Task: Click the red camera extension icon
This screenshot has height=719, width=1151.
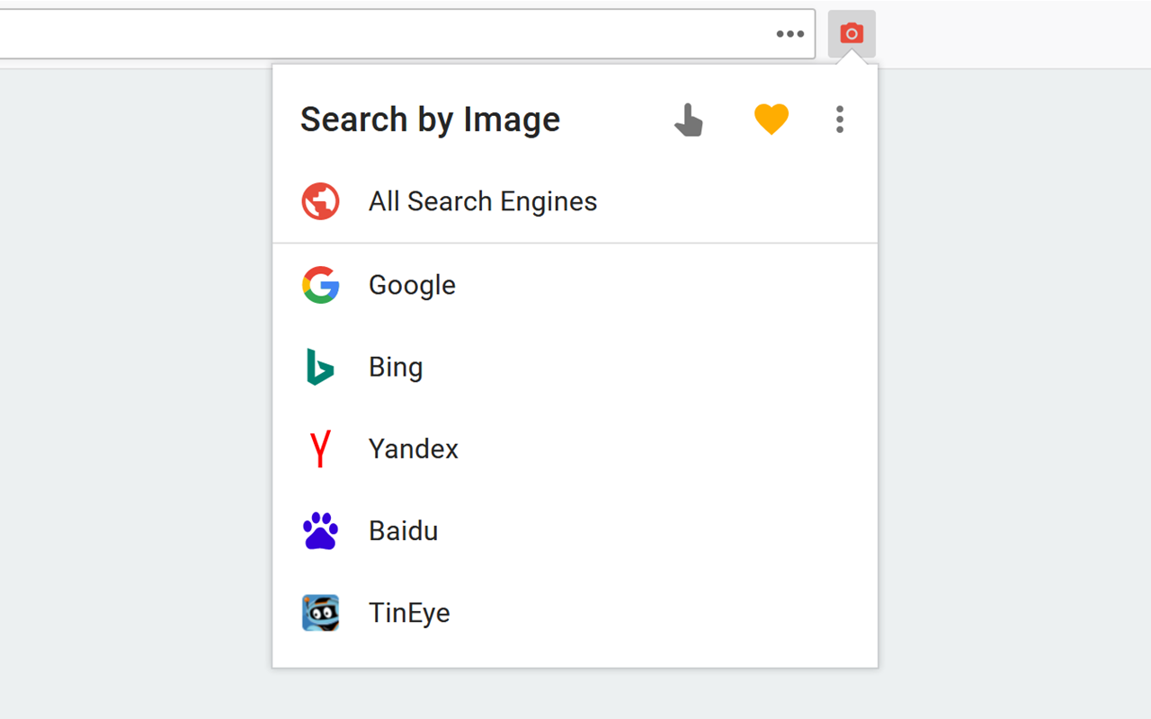Action: click(852, 34)
